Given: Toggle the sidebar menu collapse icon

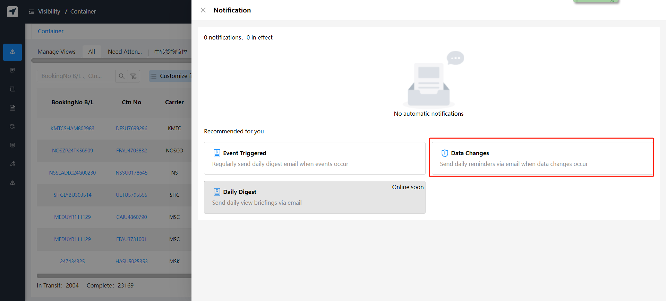Looking at the screenshot, I should (32, 12).
